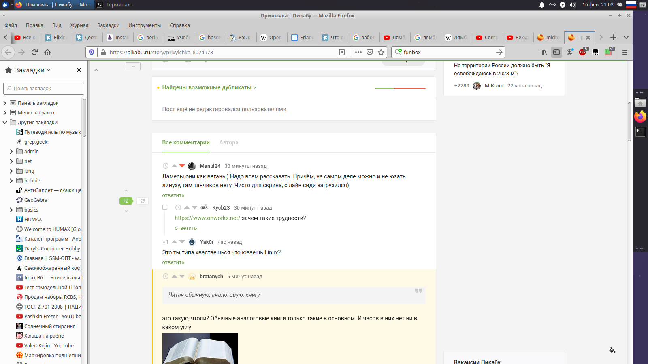Expand admin bookmarks folder
This screenshot has width=648, height=364.
point(11,152)
